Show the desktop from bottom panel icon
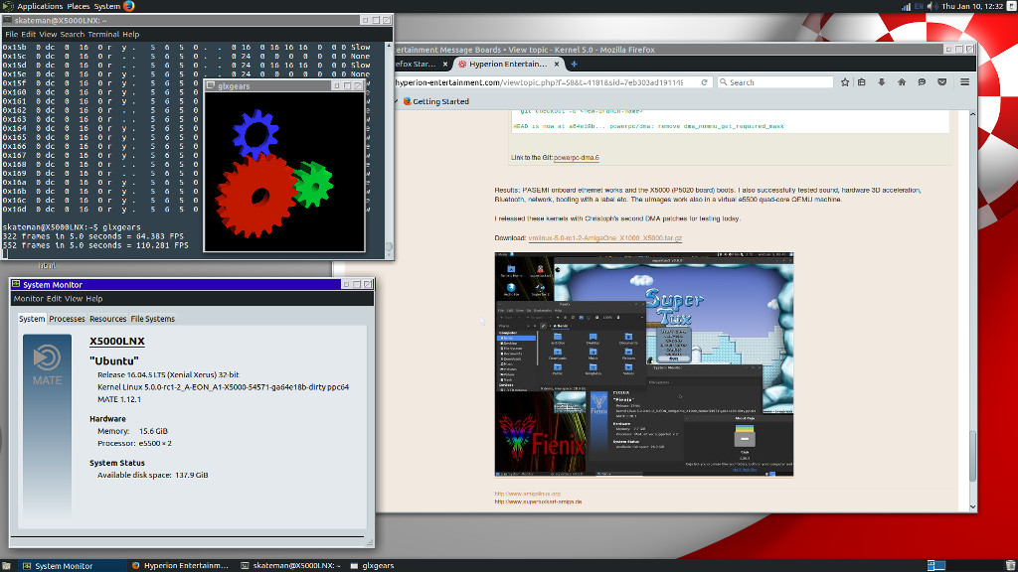Screen dimensions: 1018x572 (x=6, y=565)
